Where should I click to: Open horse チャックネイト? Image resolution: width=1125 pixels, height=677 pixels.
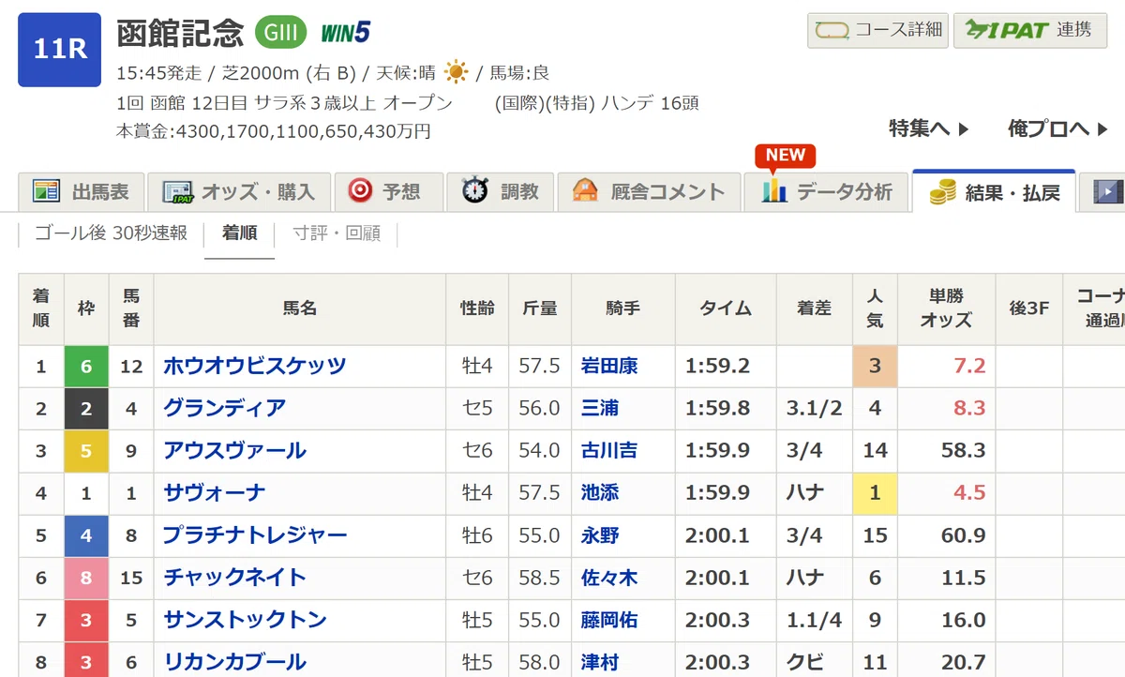(x=234, y=578)
